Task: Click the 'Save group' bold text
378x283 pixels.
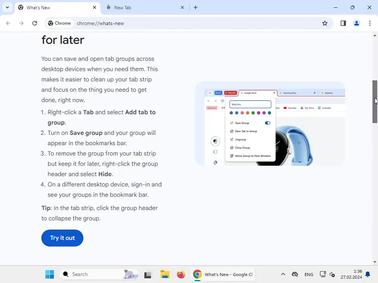Action: click(x=86, y=133)
